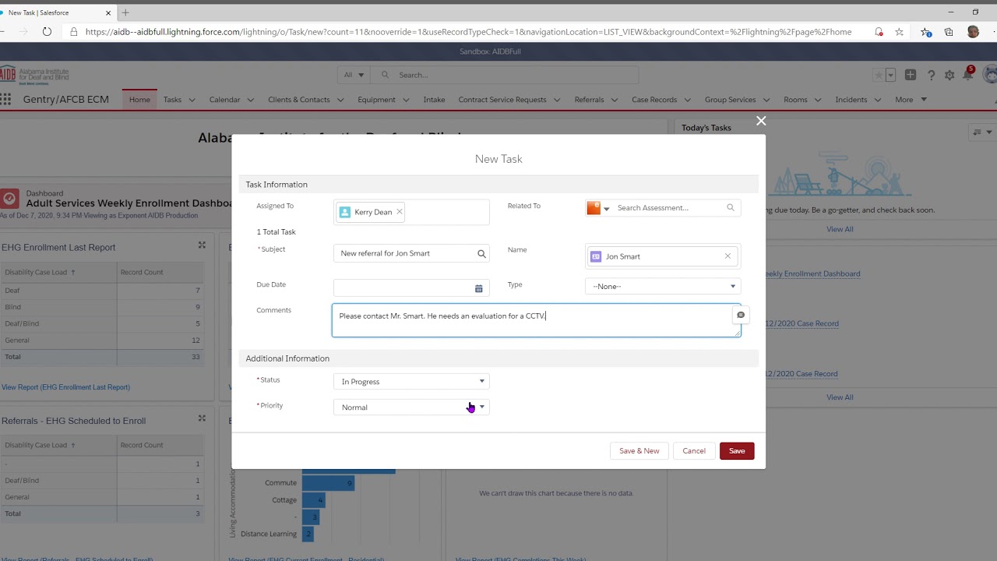Click the Cancel button

point(694,451)
